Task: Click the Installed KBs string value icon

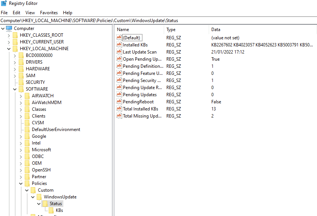Action: click(x=119, y=45)
